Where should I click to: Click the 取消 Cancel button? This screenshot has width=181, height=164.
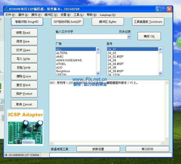click(x=24, y=104)
